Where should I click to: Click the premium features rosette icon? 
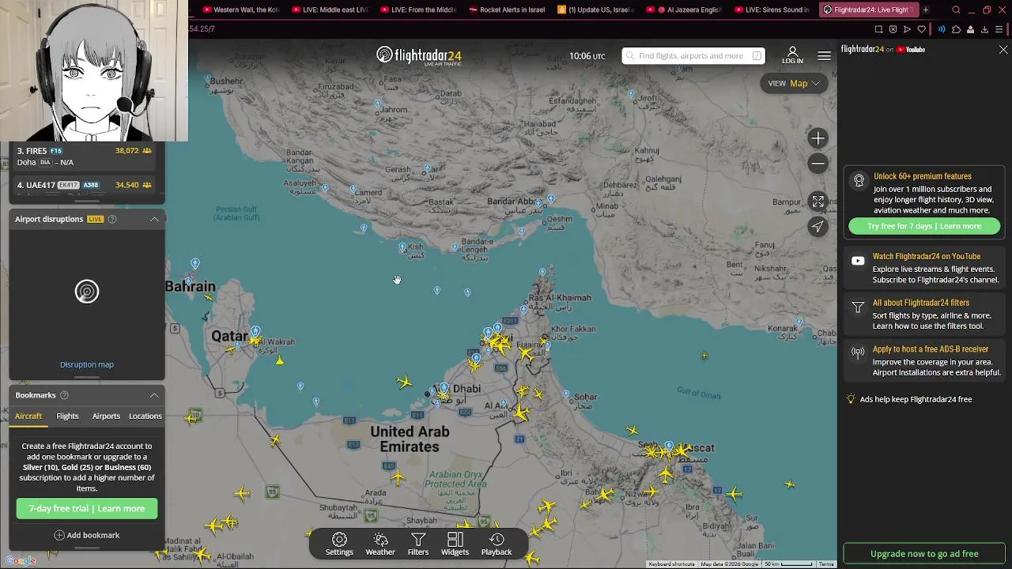click(859, 181)
